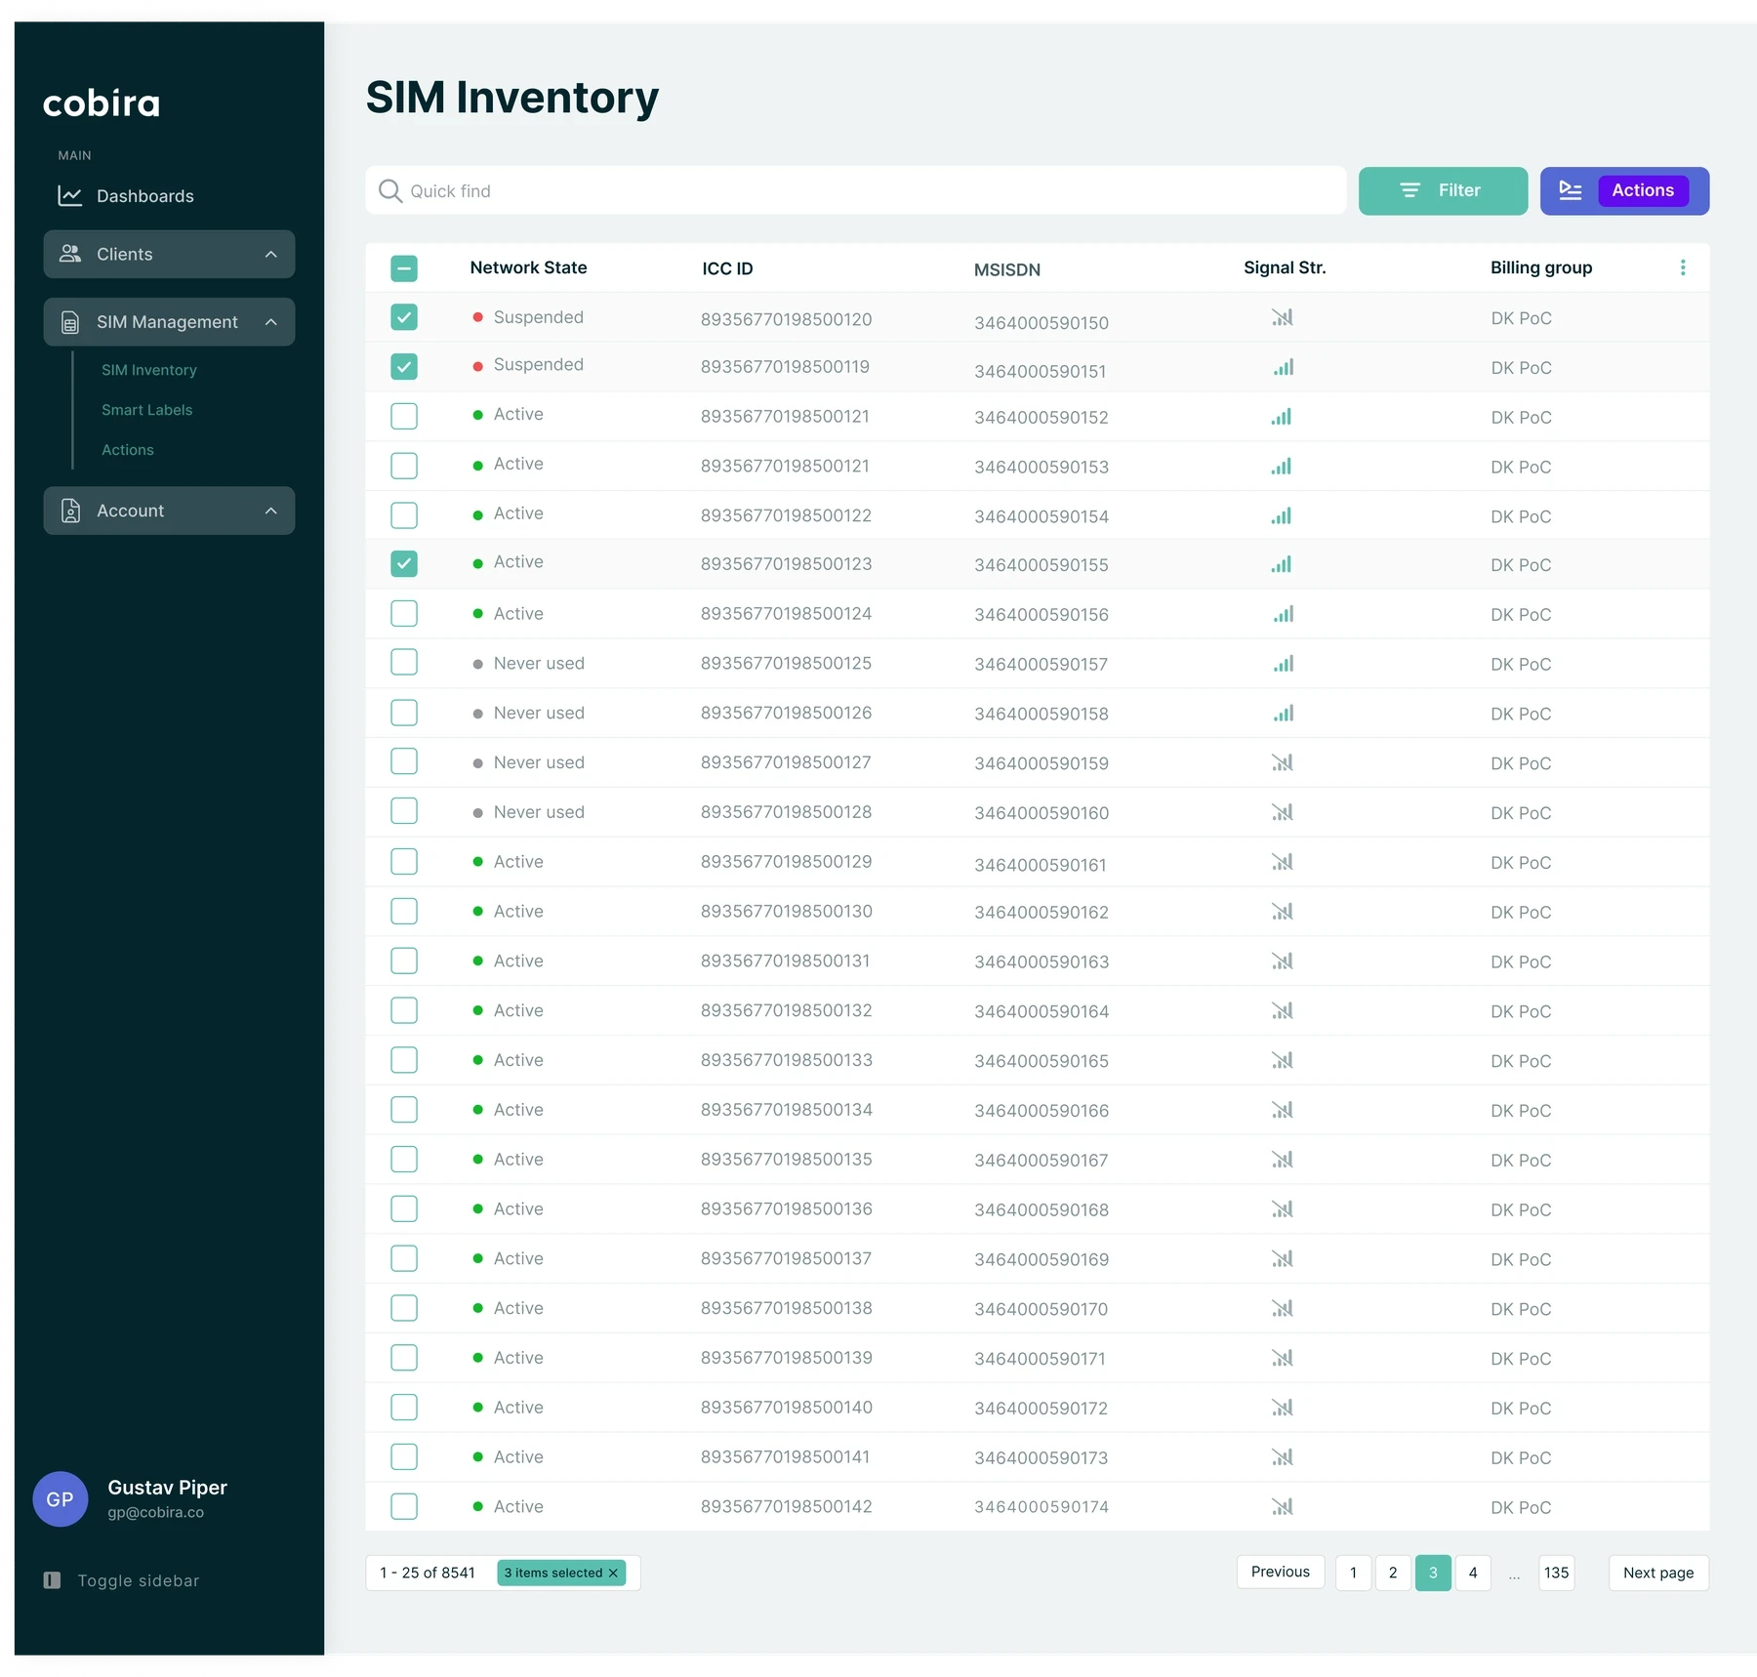Check the row with MSISDN 3464000590152
This screenshot has width=1757, height=1677.
[x=404, y=417]
